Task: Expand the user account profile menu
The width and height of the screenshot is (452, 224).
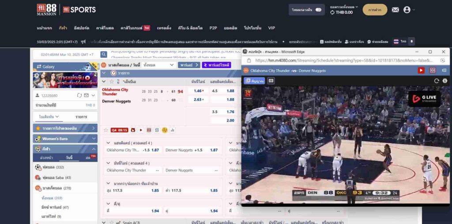Action: click(409, 10)
